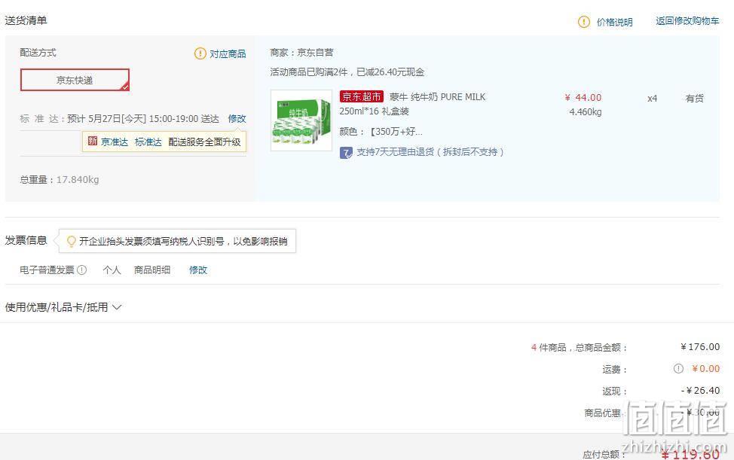Click the 商品明细 invoice content text
Viewport: 734px width, 460px height.
click(152, 270)
